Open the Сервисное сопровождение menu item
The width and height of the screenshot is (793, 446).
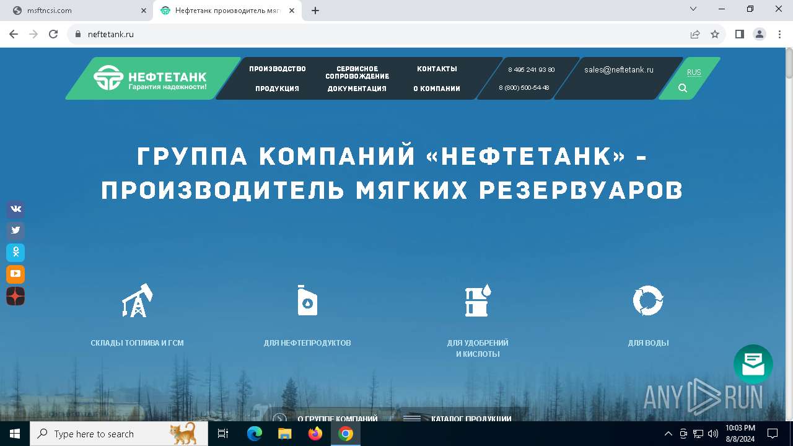(x=357, y=72)
